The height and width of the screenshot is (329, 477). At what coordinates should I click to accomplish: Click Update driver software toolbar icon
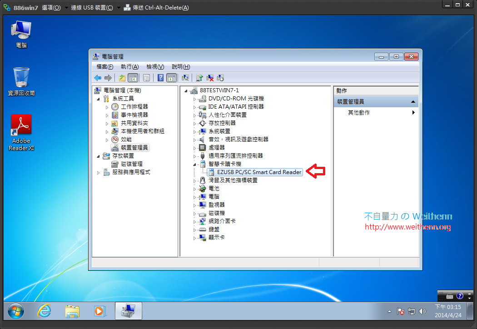(199, 78)
